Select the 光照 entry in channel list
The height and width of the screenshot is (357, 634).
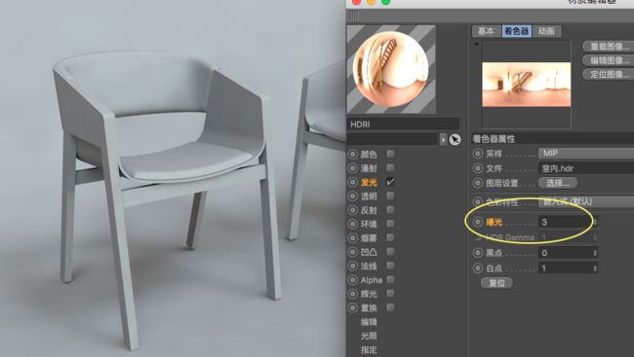[369, 336]
